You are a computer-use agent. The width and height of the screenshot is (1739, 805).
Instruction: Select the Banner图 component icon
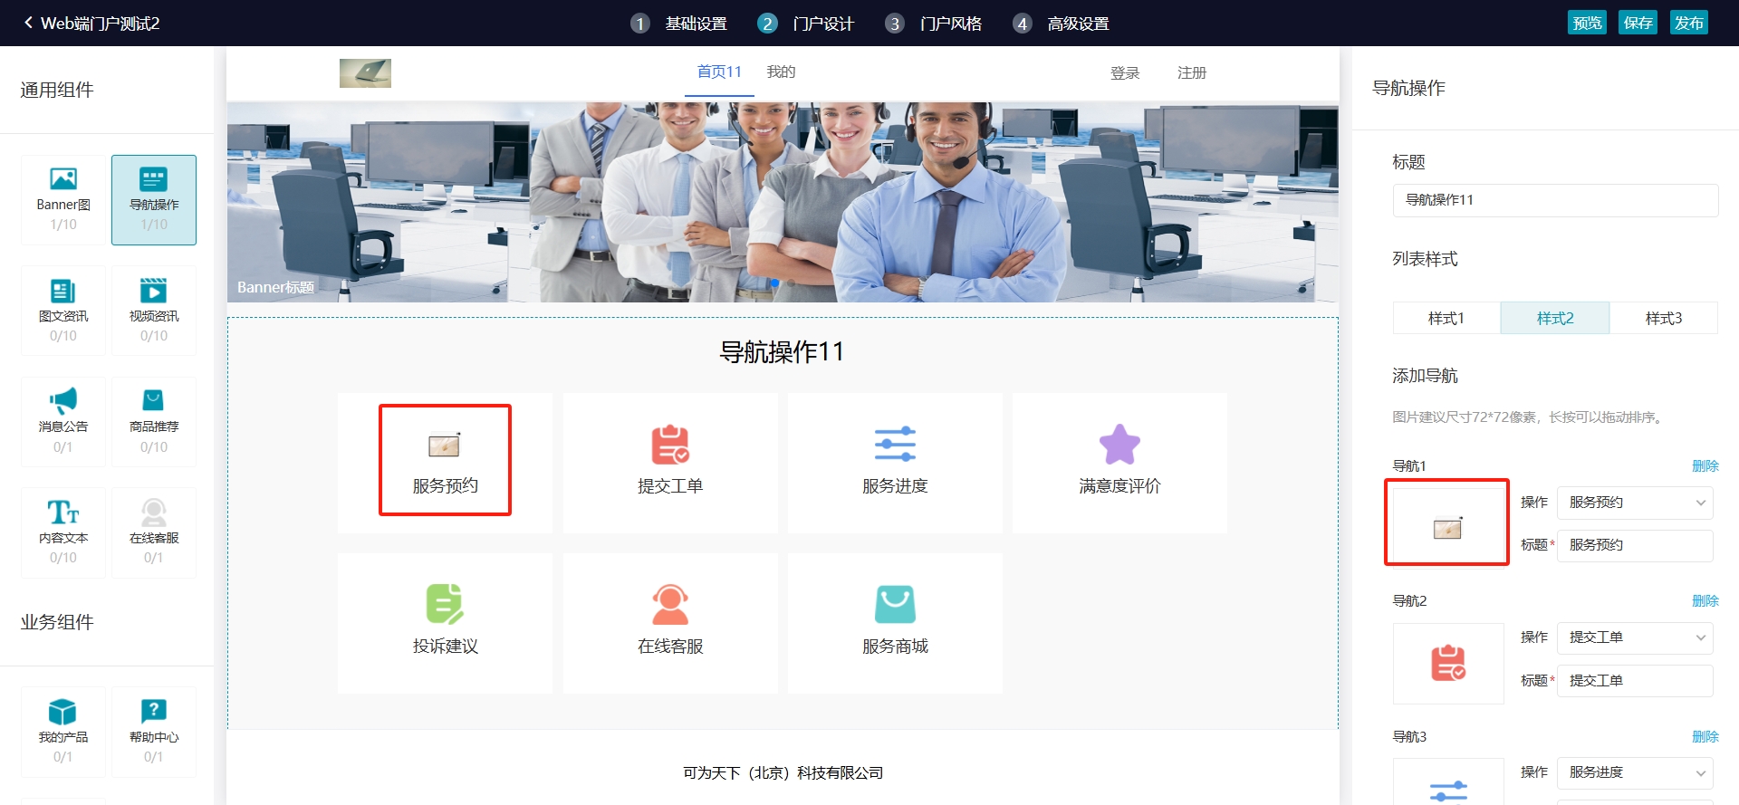[63, 178]
